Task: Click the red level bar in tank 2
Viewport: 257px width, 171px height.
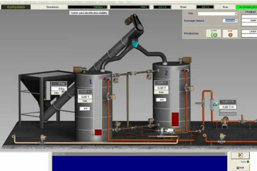Action: [x=175, y=119]
